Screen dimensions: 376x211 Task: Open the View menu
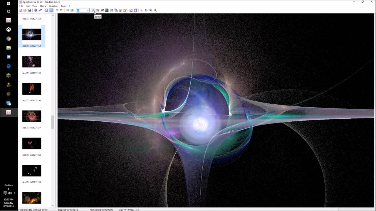click(35, 6)
